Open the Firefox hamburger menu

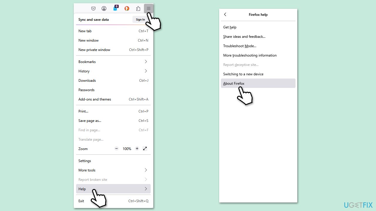point(148,8)
